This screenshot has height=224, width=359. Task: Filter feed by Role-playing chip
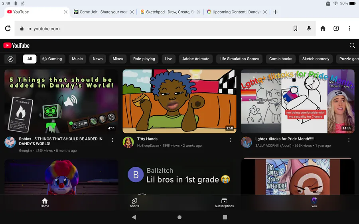click(x=144, y=59)
